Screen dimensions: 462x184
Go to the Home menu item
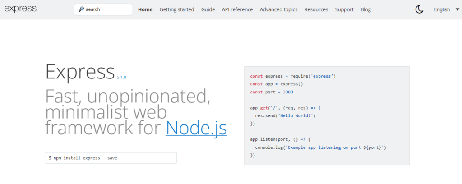[x=145, y=9]
